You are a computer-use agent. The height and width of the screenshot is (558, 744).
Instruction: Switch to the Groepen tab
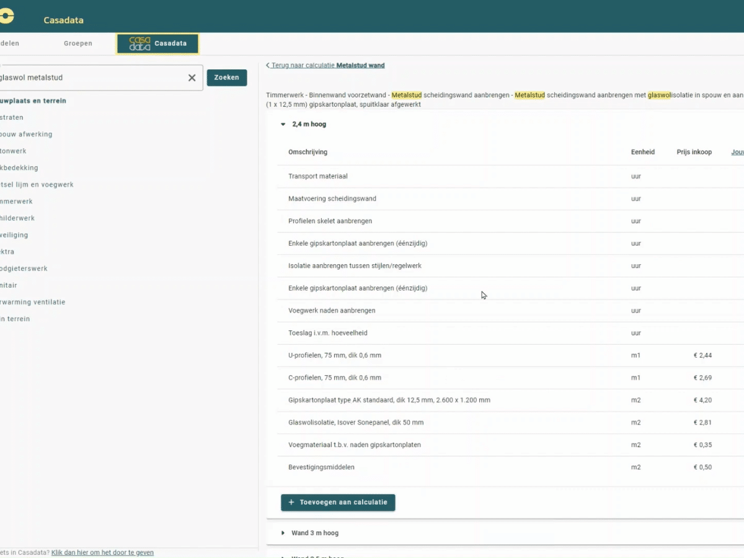[x=78, y=43]
